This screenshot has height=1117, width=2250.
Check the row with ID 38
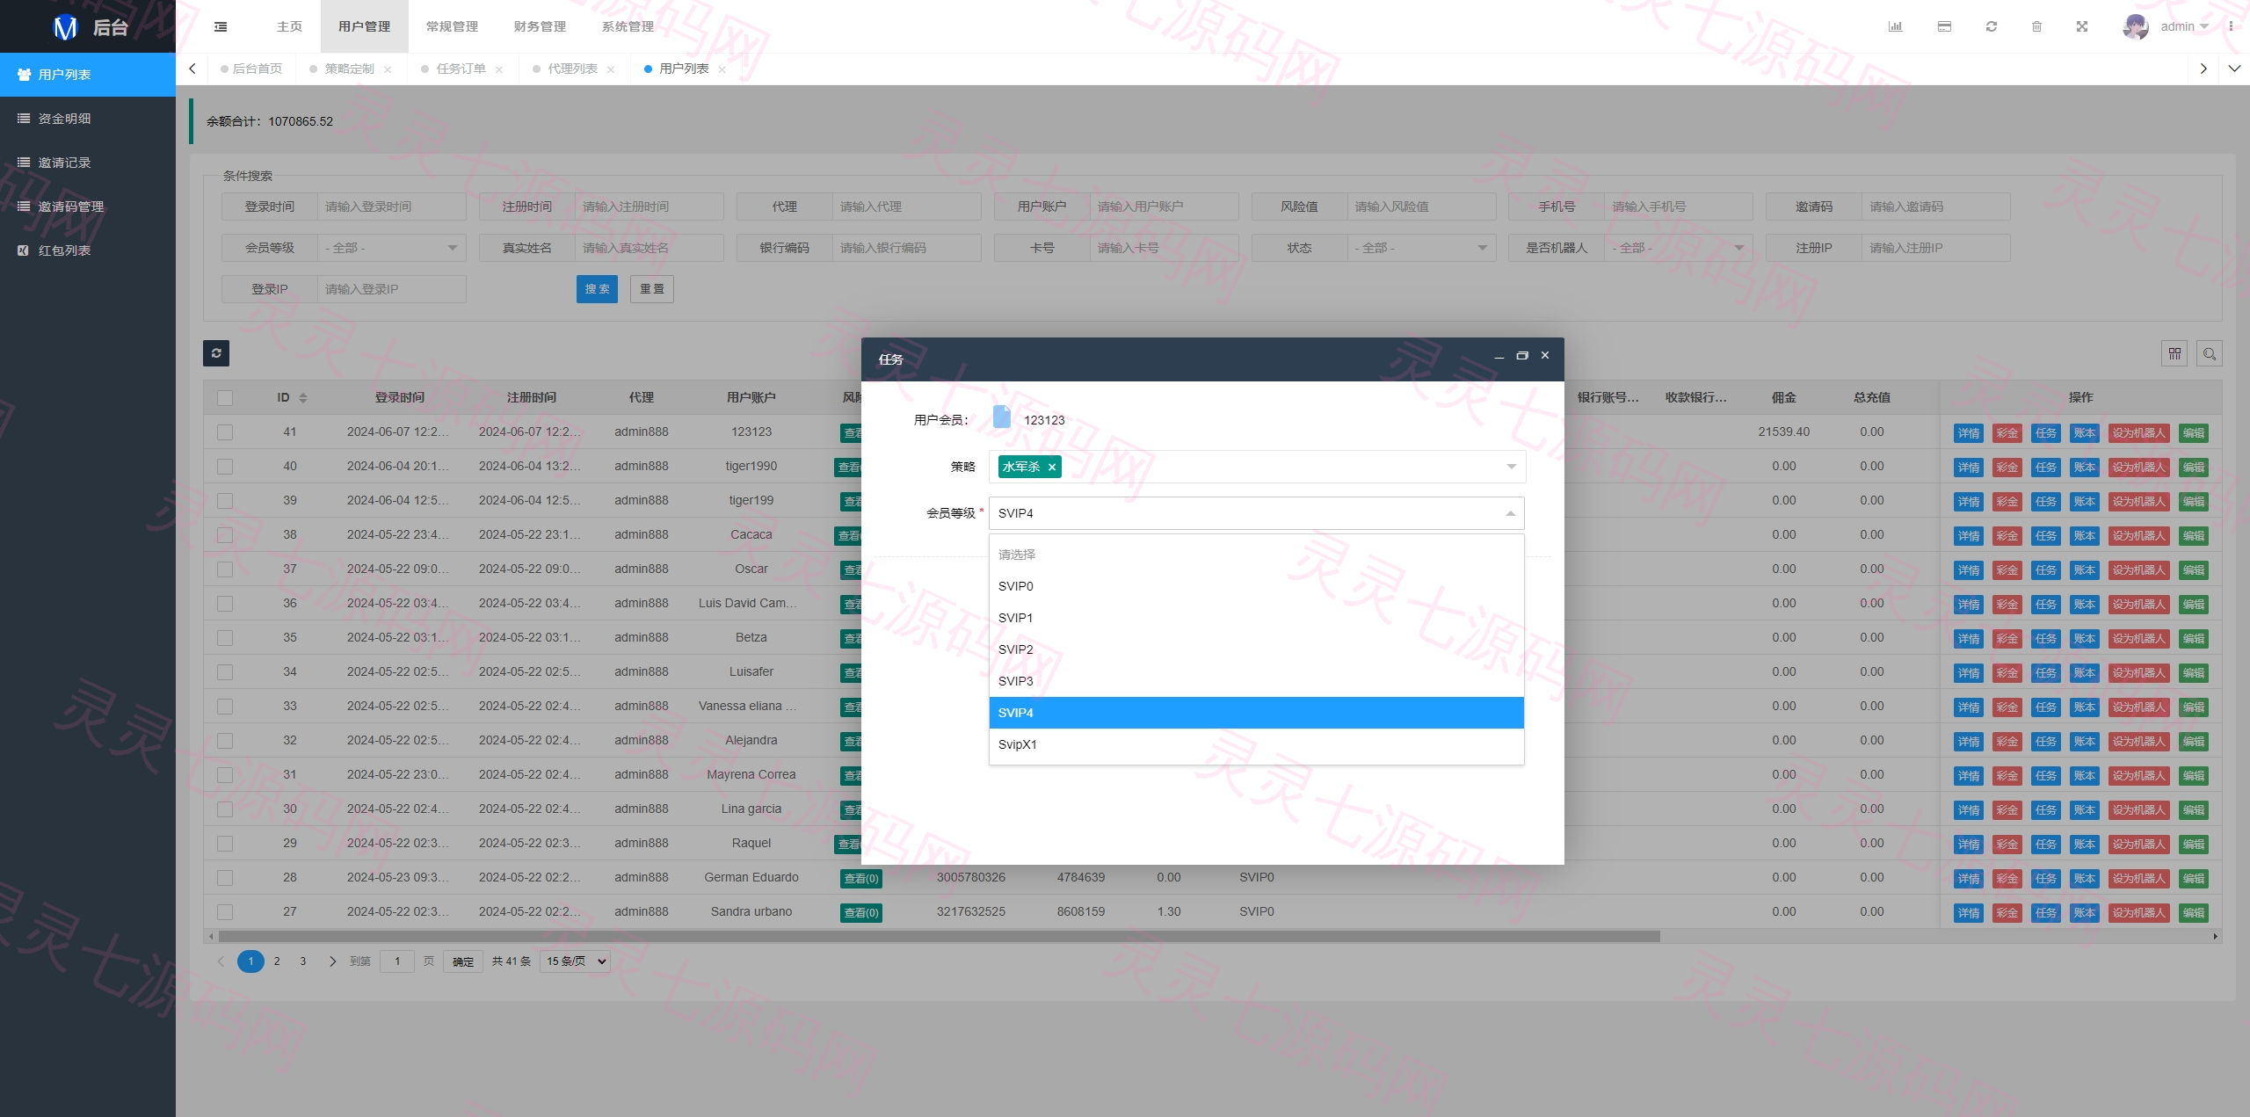point(225,535)
